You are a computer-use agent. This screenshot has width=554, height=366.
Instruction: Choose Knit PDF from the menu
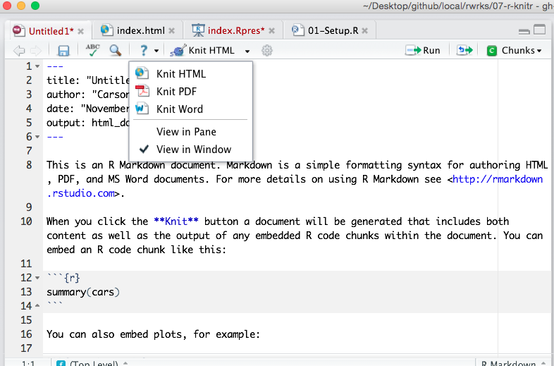[x=191, y=91]
